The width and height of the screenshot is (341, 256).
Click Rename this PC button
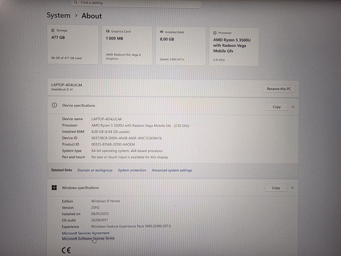[x=279, y=89]
